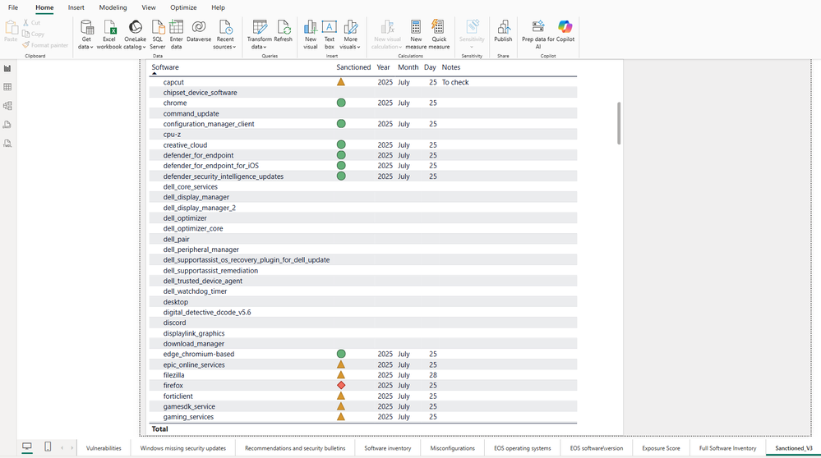821x458 pixels.
Task: Open Windows missing security updates page
Action: point(183,448)
